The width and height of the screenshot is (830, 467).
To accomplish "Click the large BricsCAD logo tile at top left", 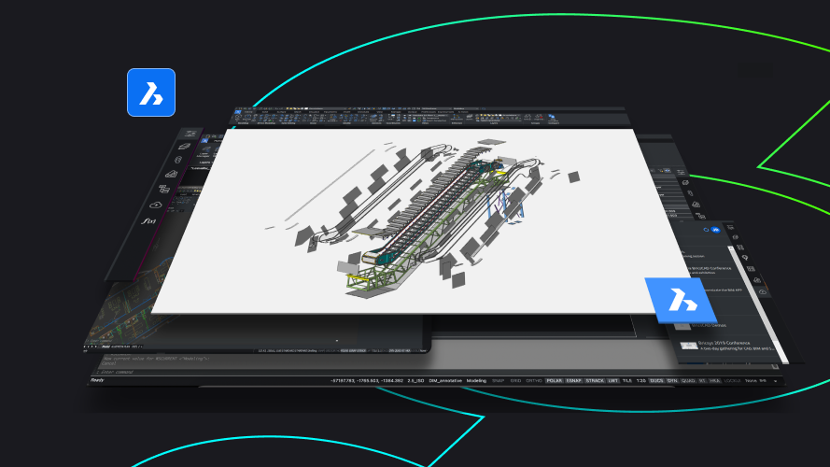I will 151,92.
